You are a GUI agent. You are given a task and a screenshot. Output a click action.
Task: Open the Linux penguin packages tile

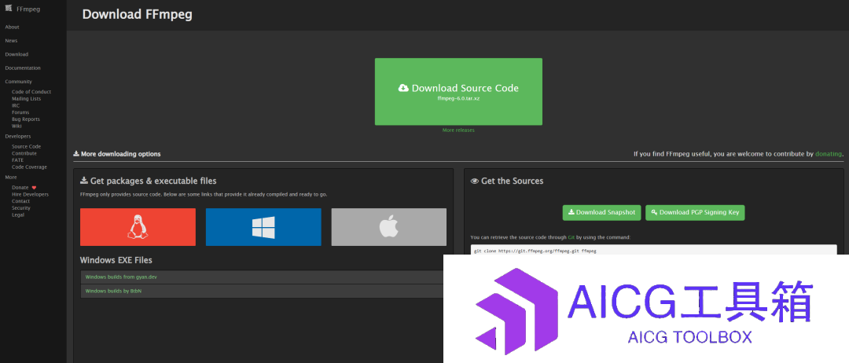click(138, 227)
